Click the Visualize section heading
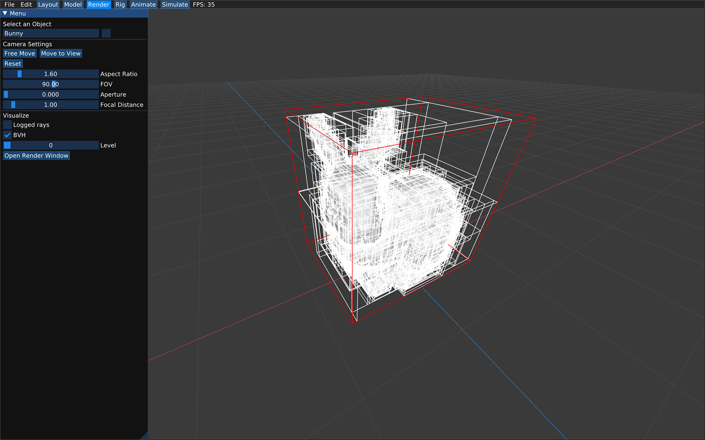 tap(16, 115)
